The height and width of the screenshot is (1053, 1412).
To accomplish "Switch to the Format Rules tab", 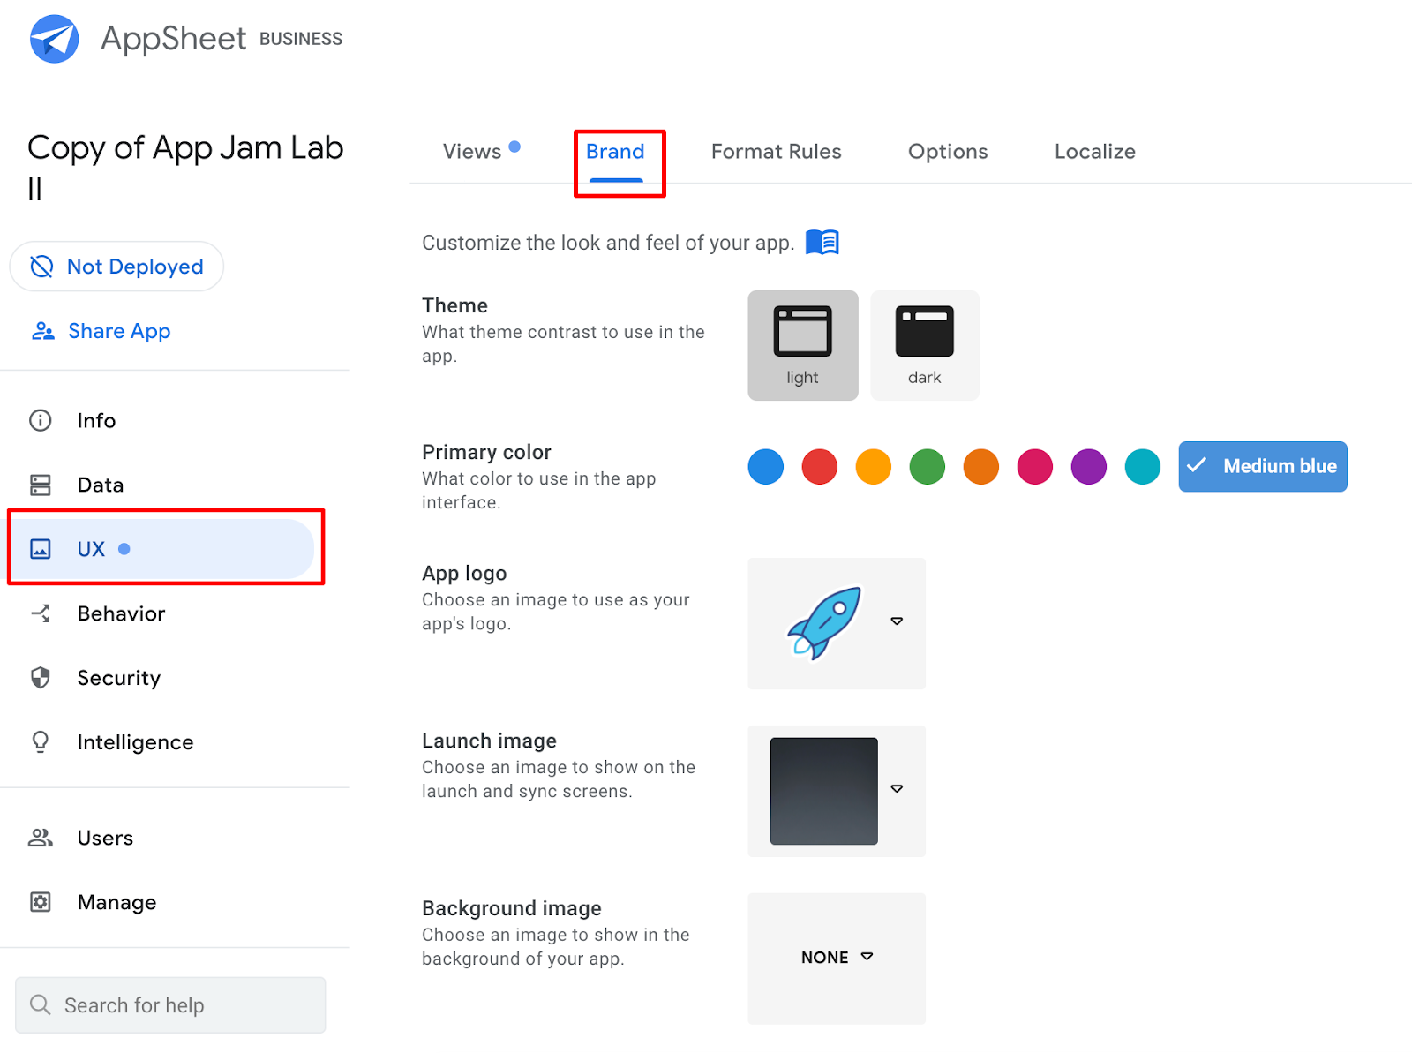I will pos(776,152).
